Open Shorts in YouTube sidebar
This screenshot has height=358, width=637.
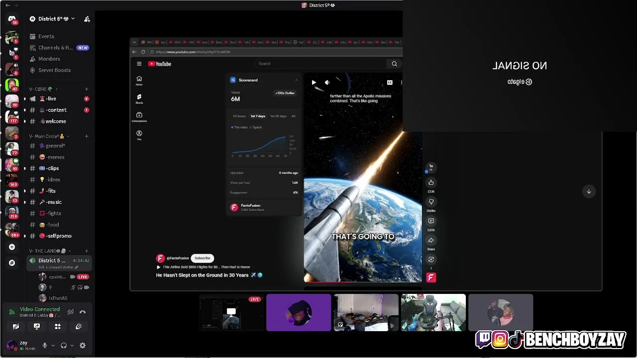click(x=139, y=98)
